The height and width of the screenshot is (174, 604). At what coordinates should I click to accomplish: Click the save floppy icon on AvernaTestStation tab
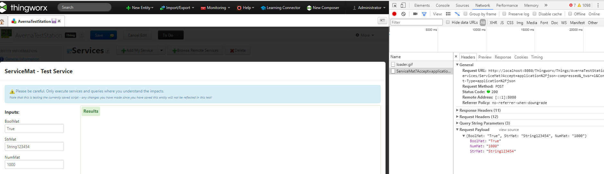click(x=54, y=21)
